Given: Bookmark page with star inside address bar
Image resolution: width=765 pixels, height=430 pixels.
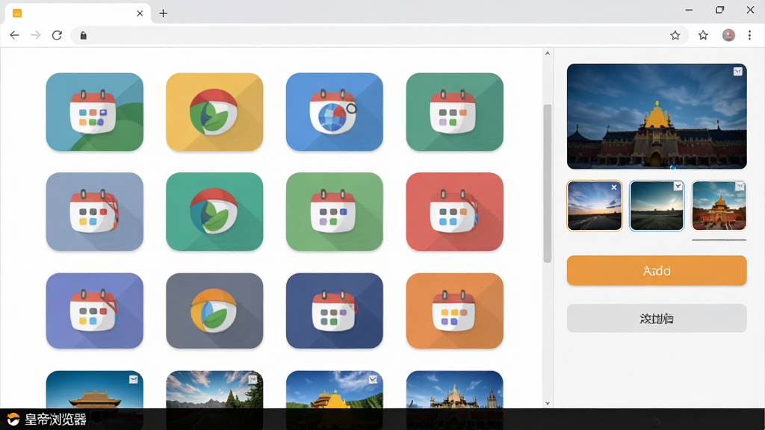Looking at the screenshot, I should (x=675, y=35).
